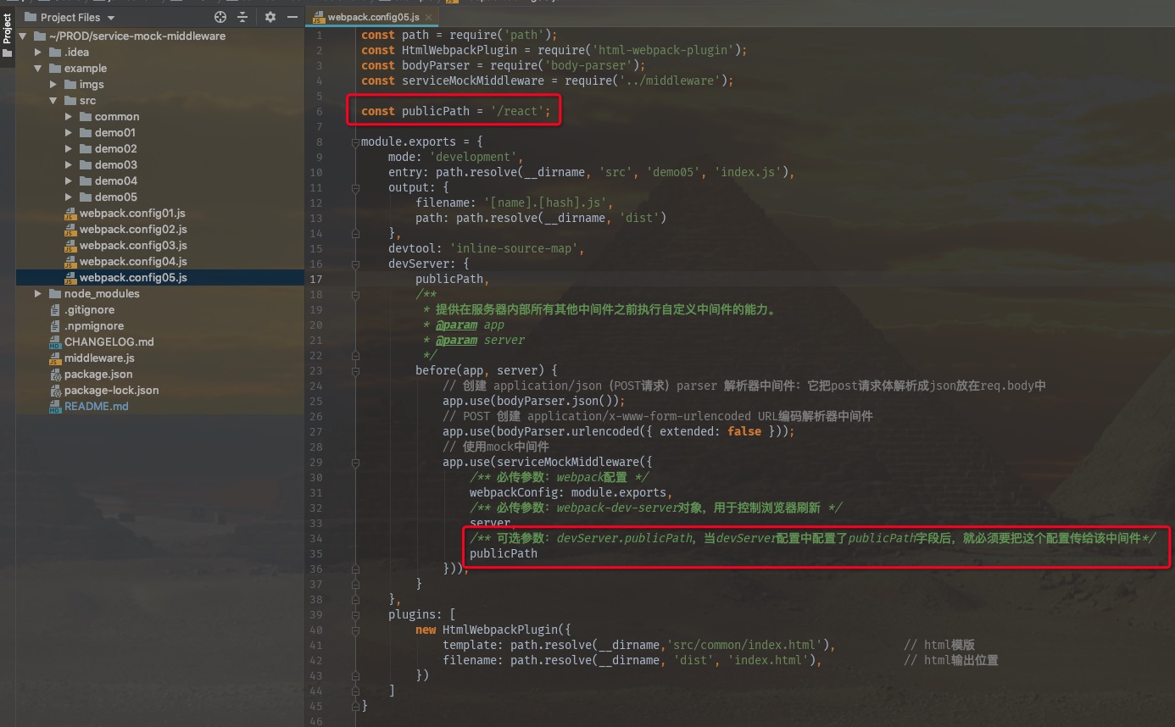
Task: Click 'new HtmlWebpackPlugin({' on line 40
Action: click(493, 630)
